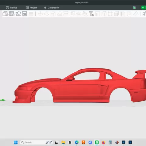This screenshot has height=146, width=146.
Task: Choose the Scale tool
Action: 53,14
